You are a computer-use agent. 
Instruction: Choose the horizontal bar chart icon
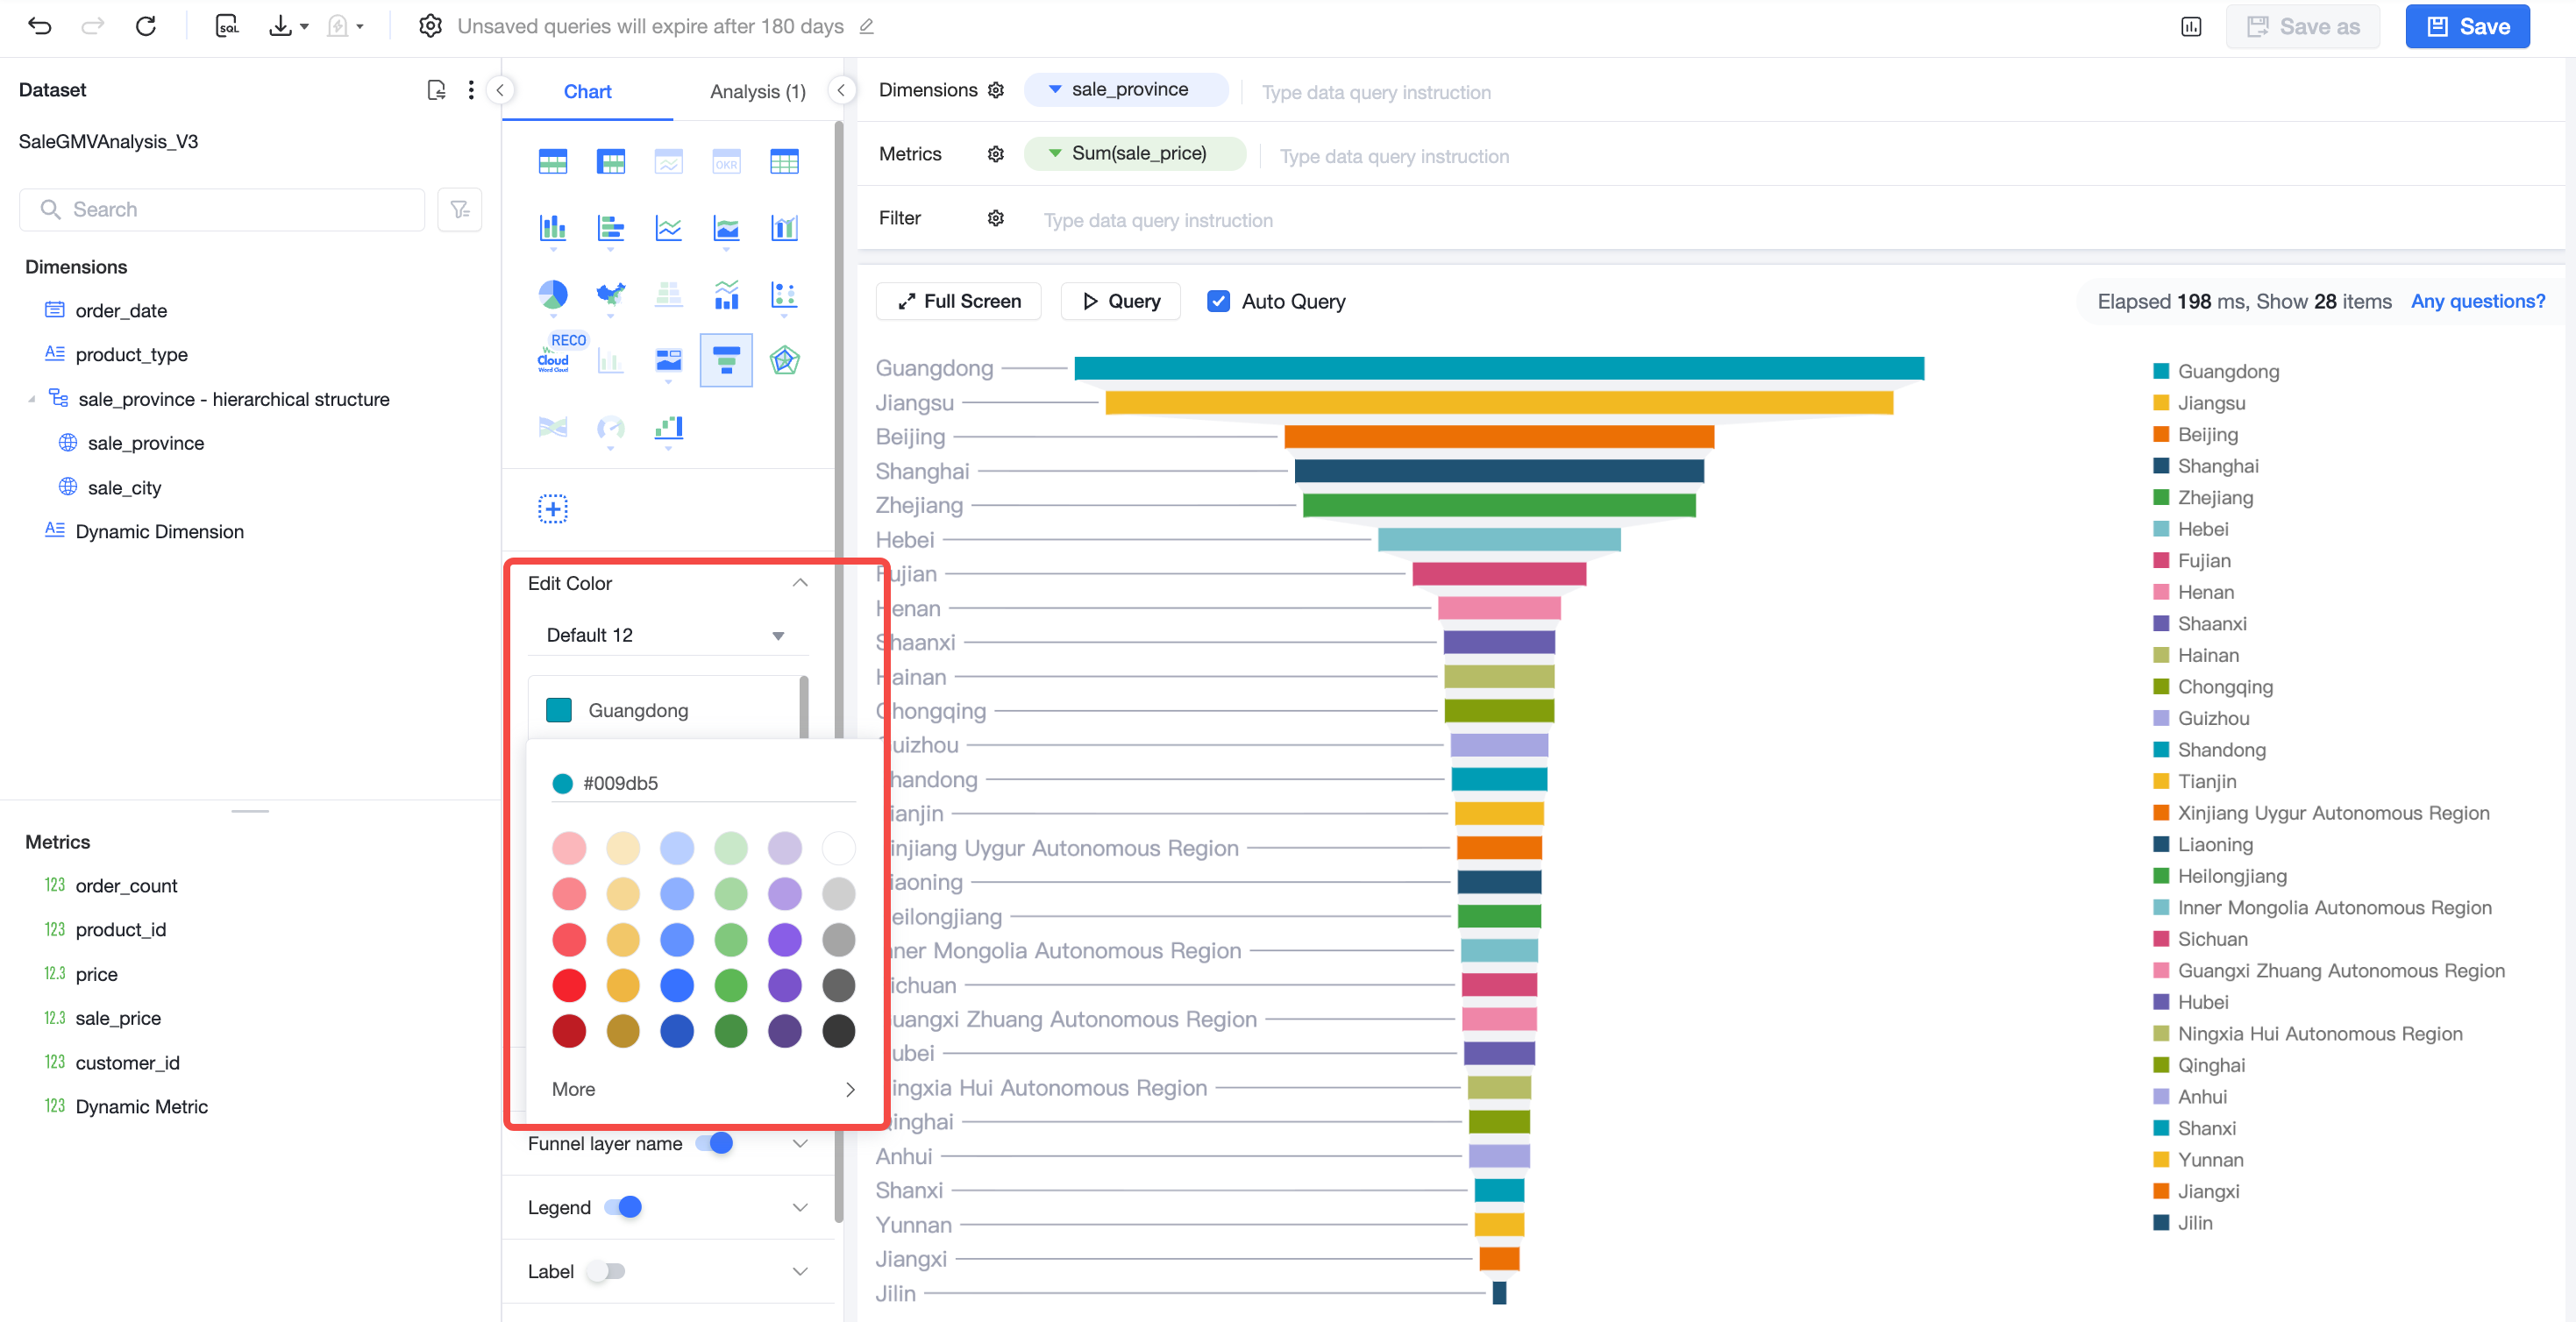[x=610, y=228]
